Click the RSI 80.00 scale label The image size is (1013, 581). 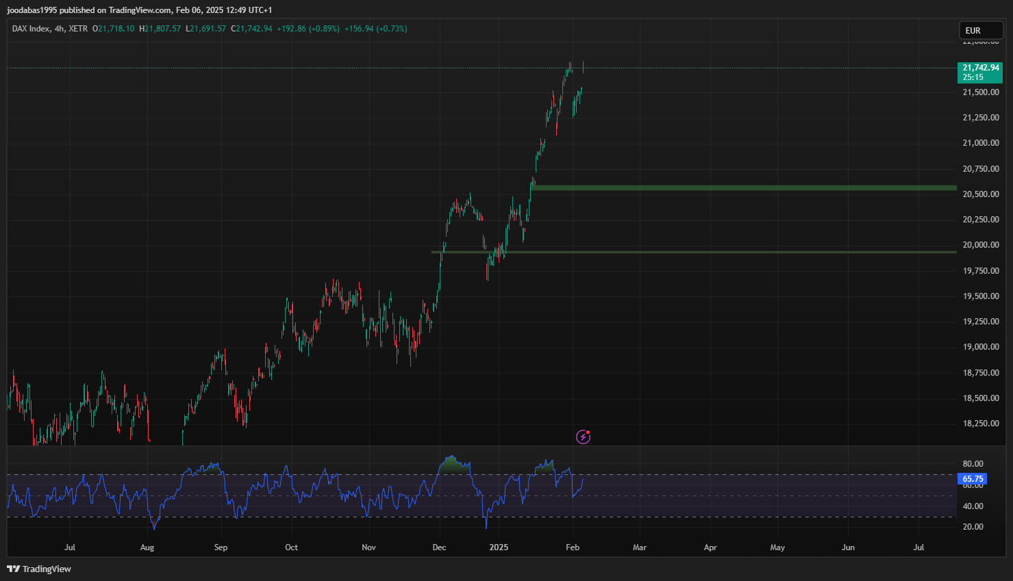pyautogui.click(x=973, y=464)
